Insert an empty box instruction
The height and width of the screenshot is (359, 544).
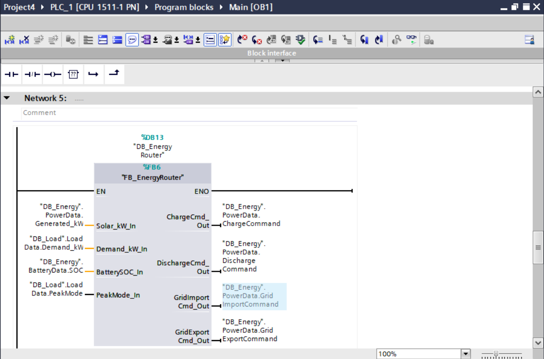73,74
